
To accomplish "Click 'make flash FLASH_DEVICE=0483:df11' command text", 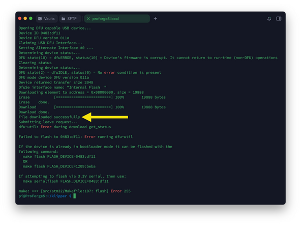I will click(59, 156).
